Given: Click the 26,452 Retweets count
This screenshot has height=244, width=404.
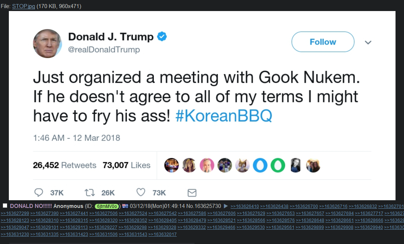Looking at the screenshot, I should point(65,165).
